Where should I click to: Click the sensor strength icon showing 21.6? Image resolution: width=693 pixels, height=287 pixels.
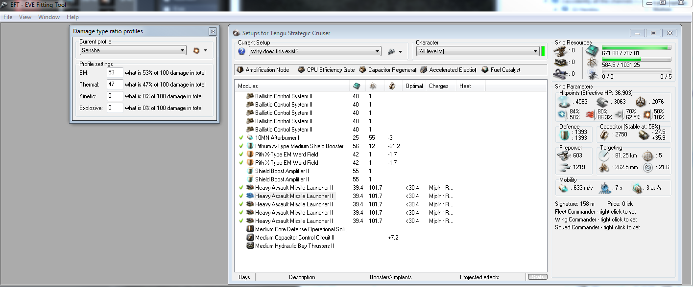(648, 168)
